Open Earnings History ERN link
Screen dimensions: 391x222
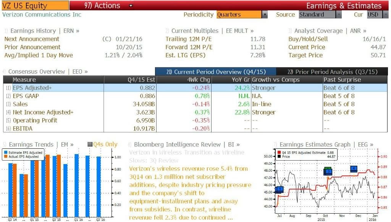45,31
